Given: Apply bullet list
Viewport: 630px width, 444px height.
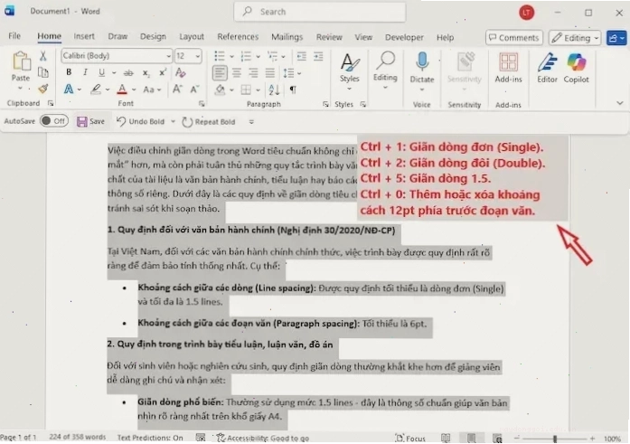Looking at the screenshot, I should 220,56.
